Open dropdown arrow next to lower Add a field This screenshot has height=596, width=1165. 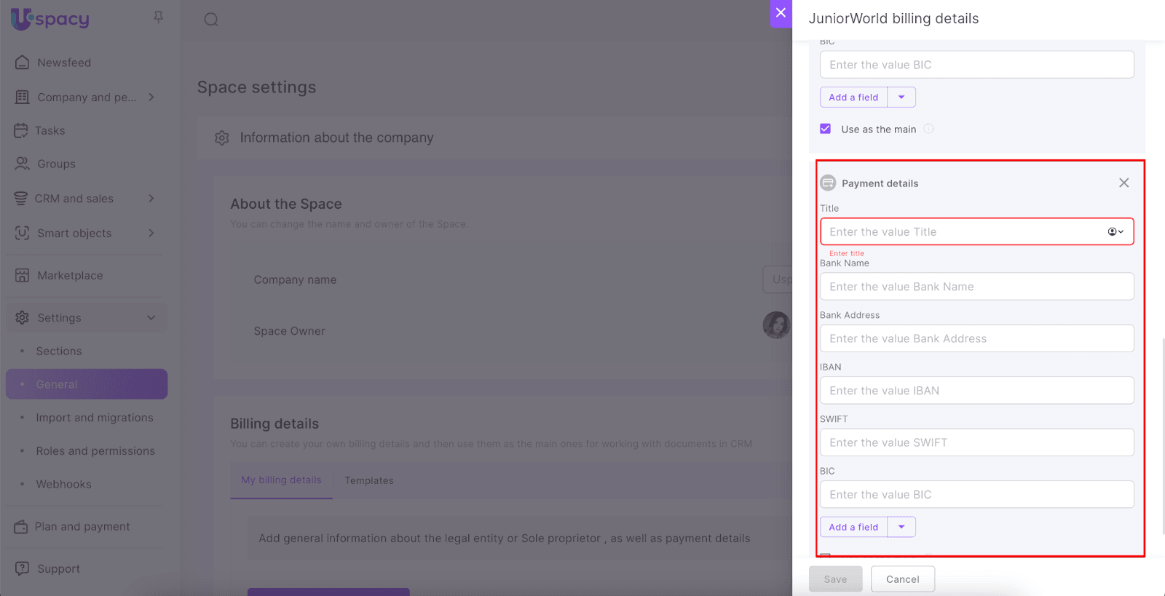901,527
